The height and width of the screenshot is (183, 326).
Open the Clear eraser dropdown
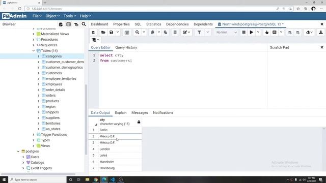click(x=309, y=33)
